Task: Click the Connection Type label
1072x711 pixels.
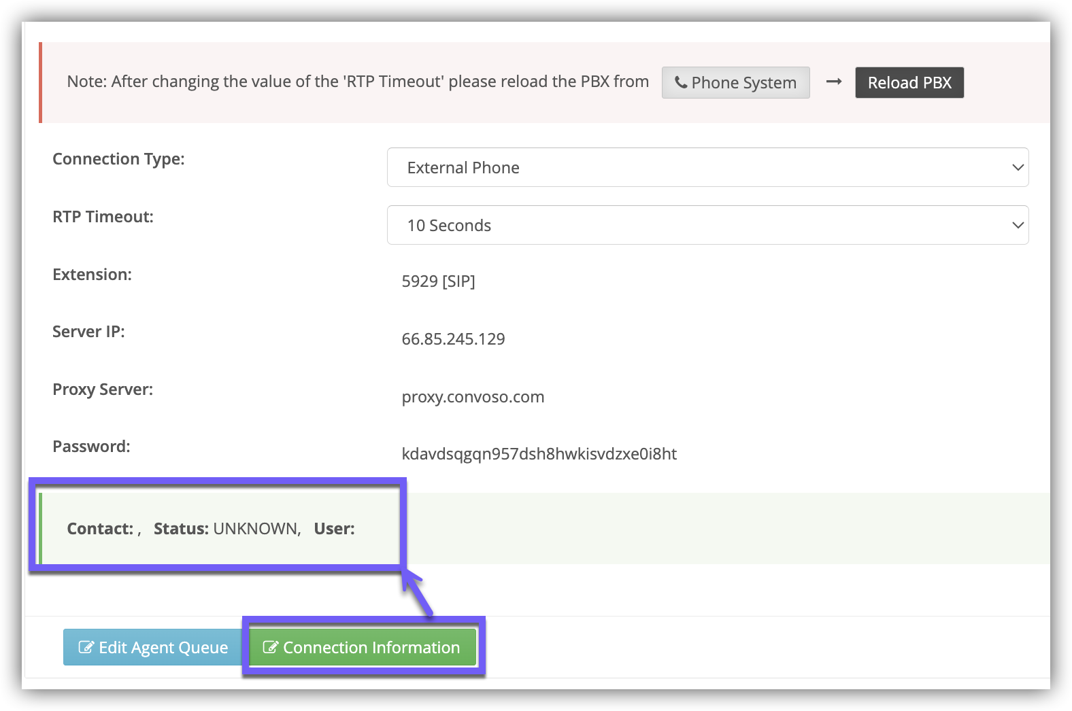Action: click(118, 159)
